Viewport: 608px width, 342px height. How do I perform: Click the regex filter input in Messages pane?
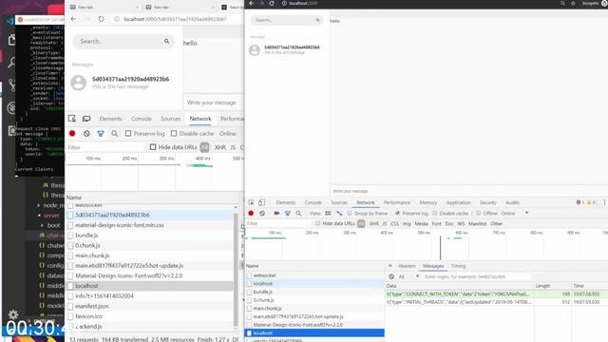[477, 276]
